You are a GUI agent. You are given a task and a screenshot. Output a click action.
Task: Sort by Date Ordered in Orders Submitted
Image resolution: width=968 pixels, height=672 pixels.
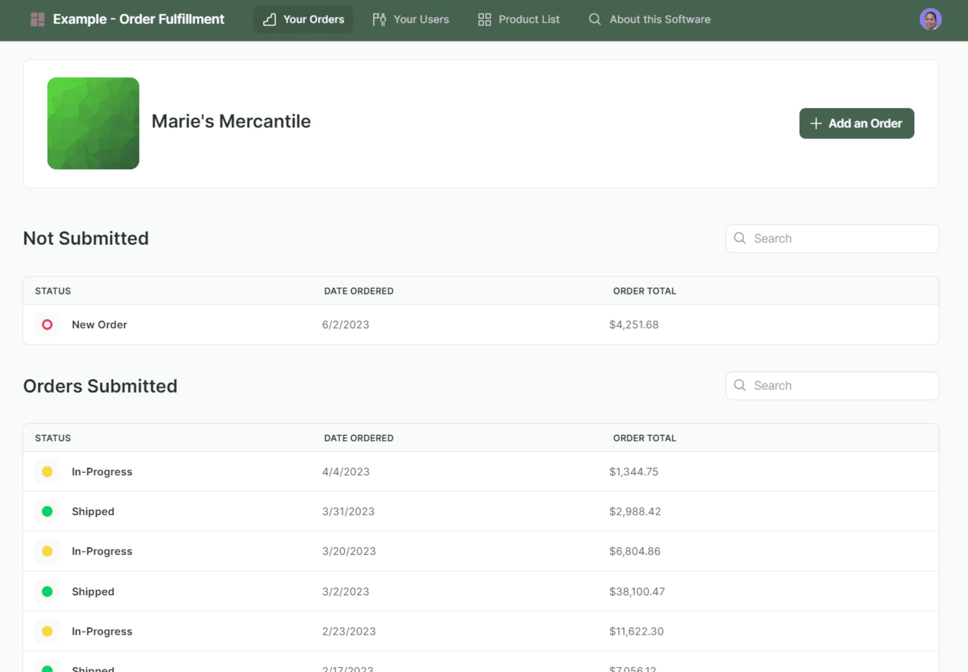click(358, 438)
